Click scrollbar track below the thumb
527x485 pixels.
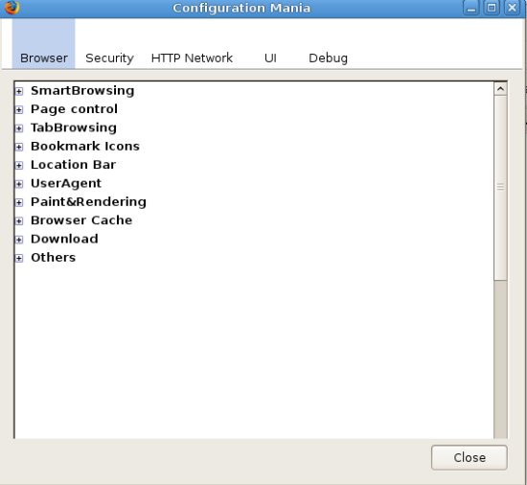click(x=500, y=359)
